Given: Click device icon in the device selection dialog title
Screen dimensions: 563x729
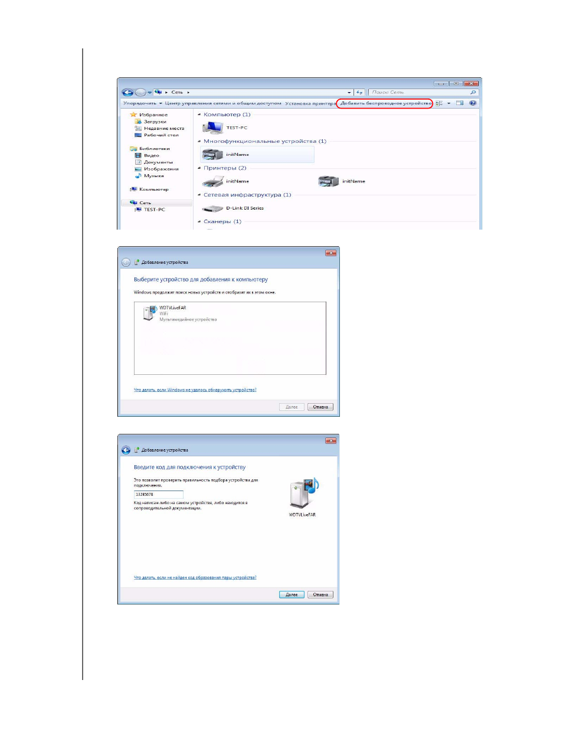Looking at the screenshot, I should coord(137,263).
